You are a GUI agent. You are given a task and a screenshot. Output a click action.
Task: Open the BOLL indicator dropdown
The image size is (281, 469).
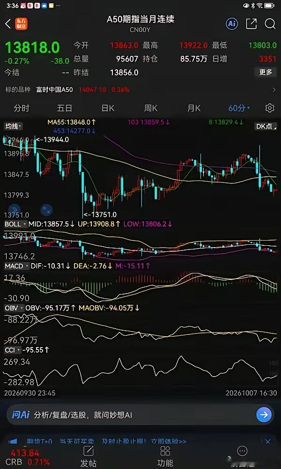pyautogui.click(x=15, y=224)
